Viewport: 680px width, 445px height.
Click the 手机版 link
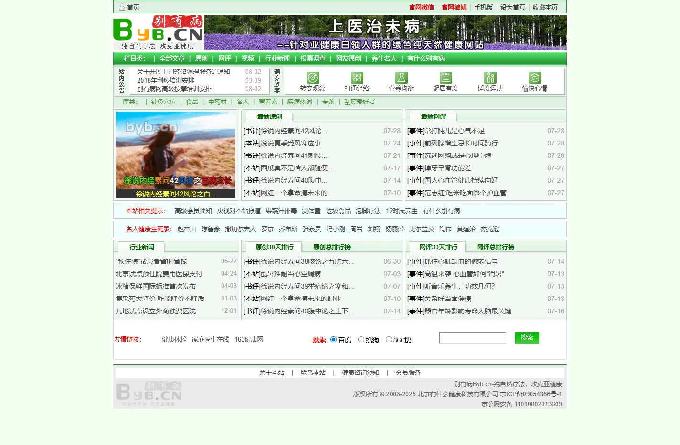coord(483,7)
